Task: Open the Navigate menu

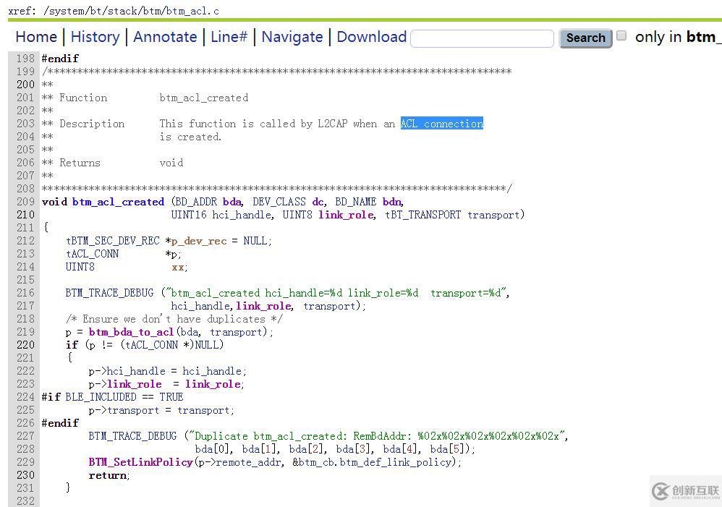Action: point(292,37)
